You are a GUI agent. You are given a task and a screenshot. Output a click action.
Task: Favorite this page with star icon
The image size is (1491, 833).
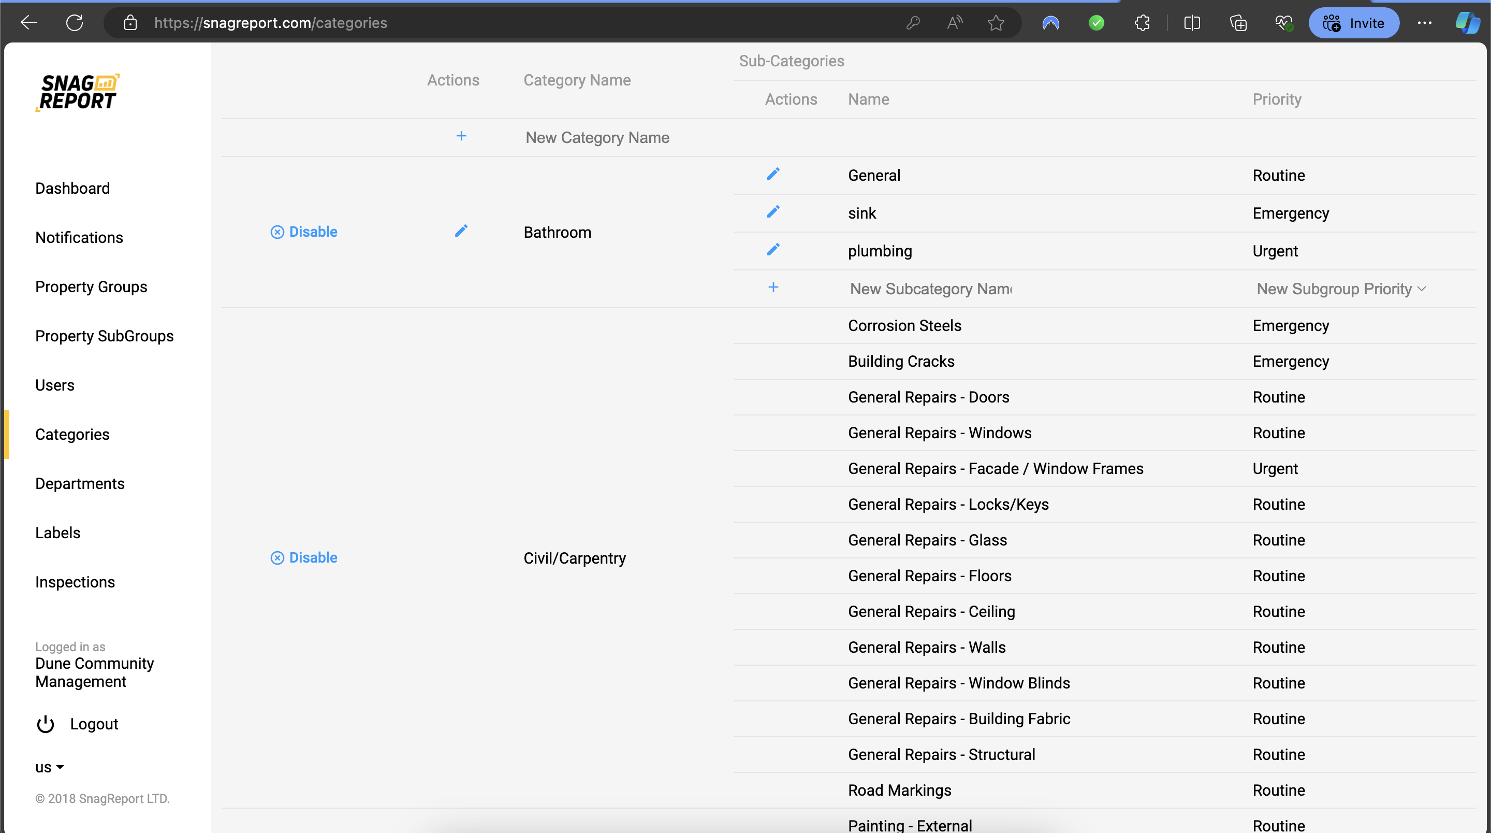[996, 23]
